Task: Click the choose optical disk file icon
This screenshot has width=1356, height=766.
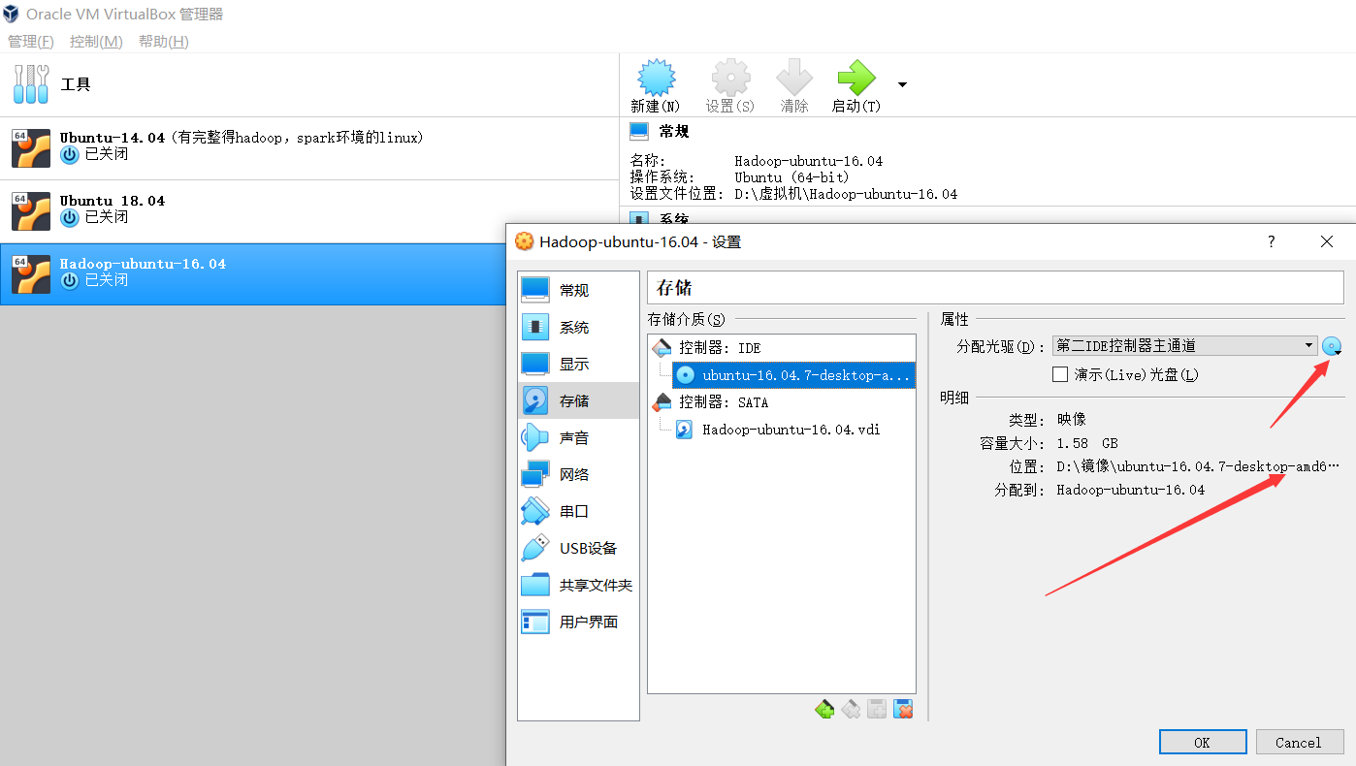Action: [1332, 346]
